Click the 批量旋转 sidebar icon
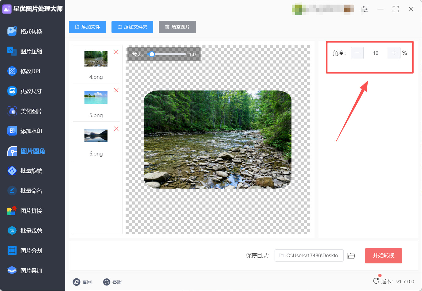 pyautogui.click(x=12, y=171)
